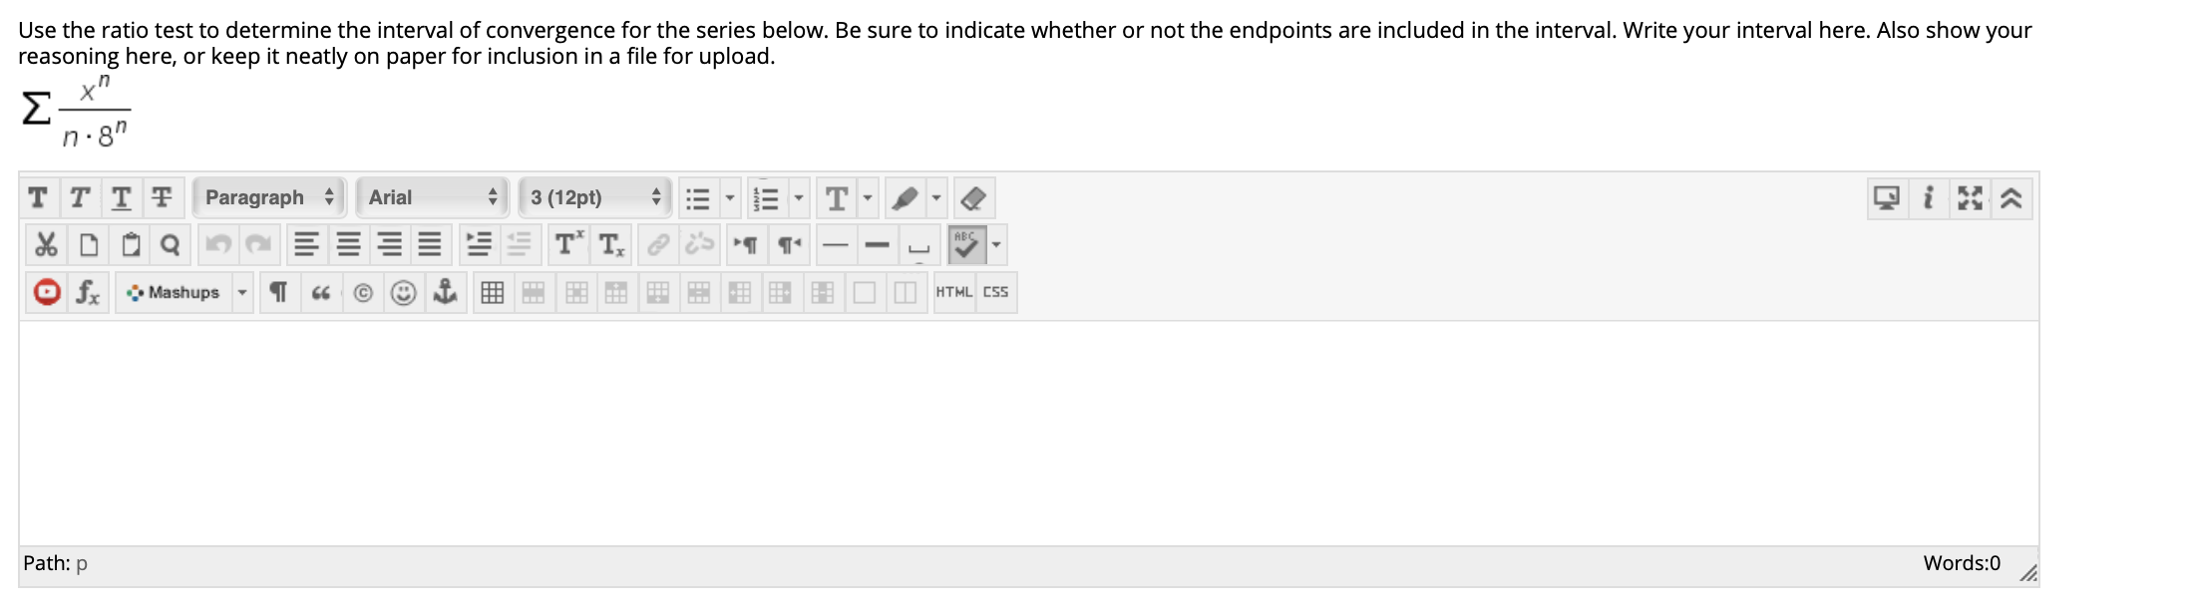Choose a highlight color swatch
This screenshot has width=2194, height=616.
[937, 197]
